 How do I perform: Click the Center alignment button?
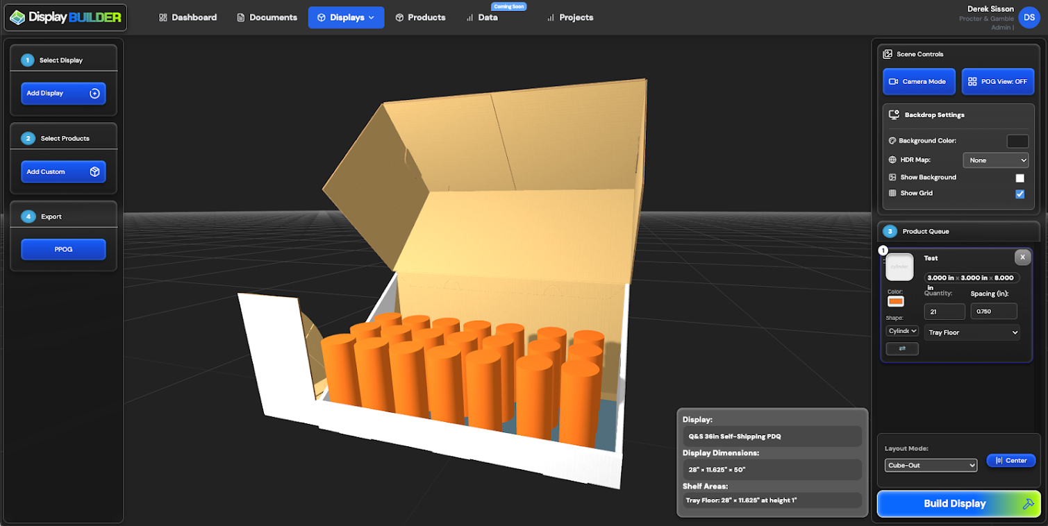point(1010,461)
